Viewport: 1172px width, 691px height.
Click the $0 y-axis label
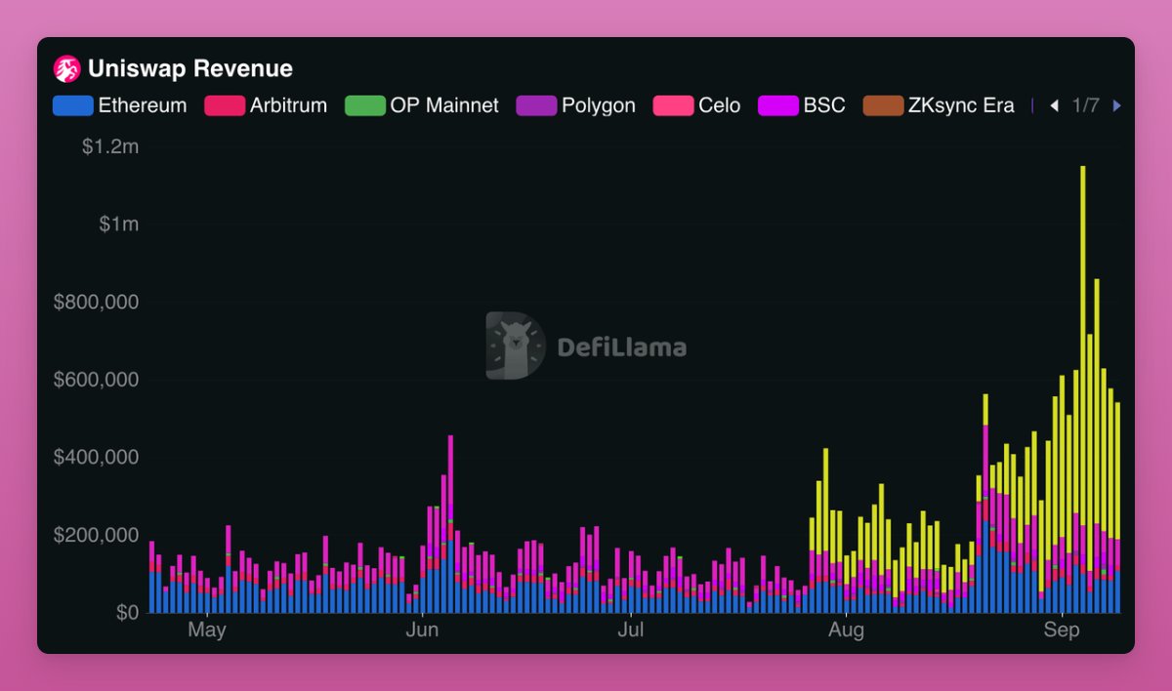coord(128,613)
